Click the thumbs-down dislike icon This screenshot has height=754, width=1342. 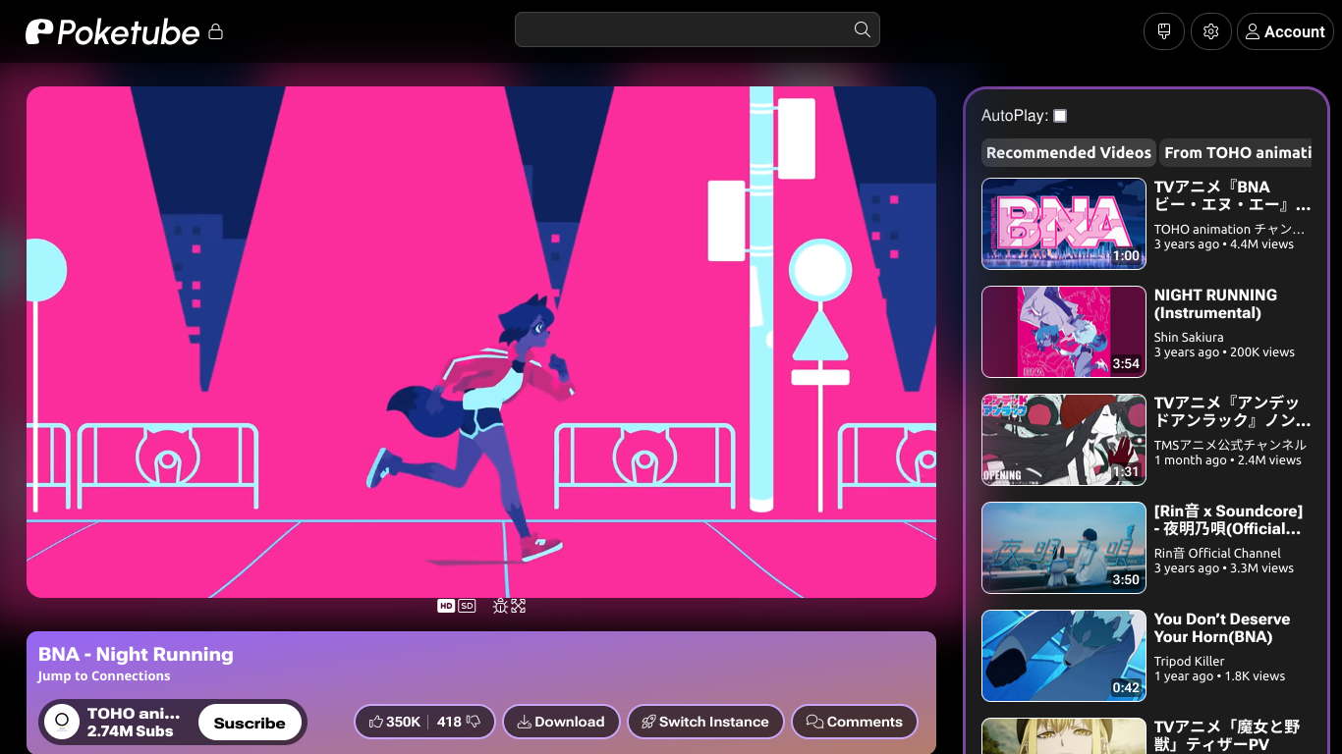point(474,722)
